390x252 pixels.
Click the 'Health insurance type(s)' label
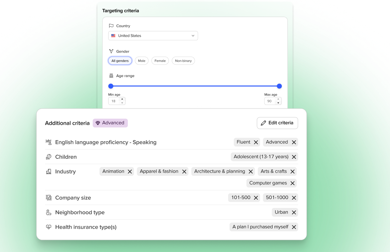click(86, 227)
